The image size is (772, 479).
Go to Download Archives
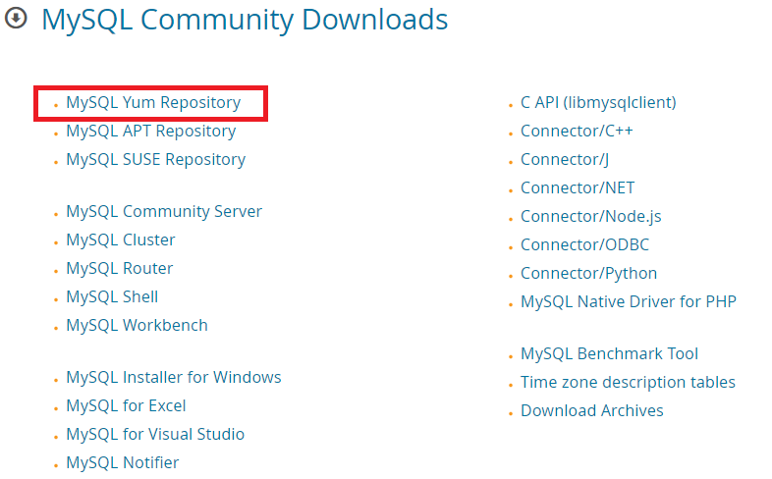tap(592, 411)
